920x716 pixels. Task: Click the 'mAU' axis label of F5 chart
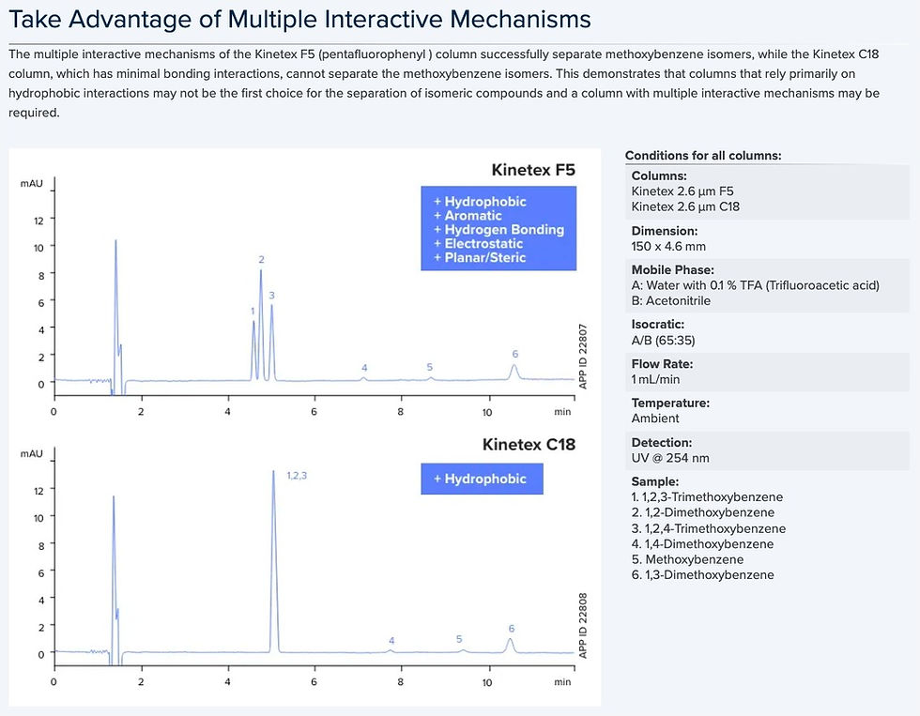tap(31, 184)
